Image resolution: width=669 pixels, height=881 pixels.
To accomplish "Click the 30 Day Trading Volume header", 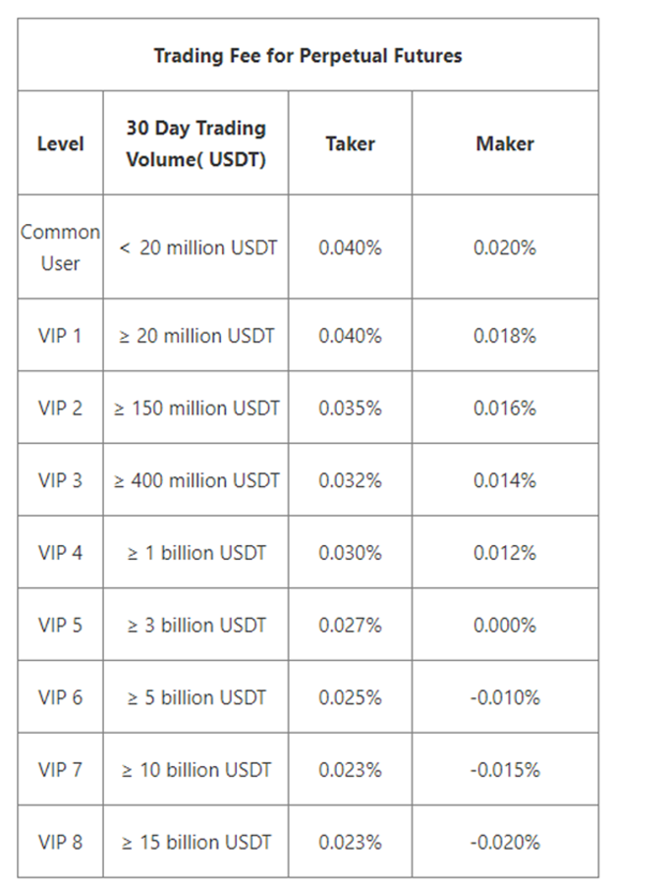I will click(x=195, y=143).
